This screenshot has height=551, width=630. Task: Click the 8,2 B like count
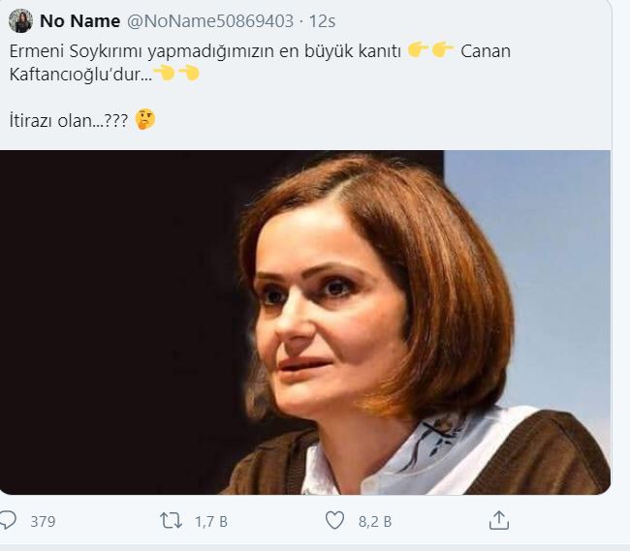pyautogui.click(x=375, y=521)
